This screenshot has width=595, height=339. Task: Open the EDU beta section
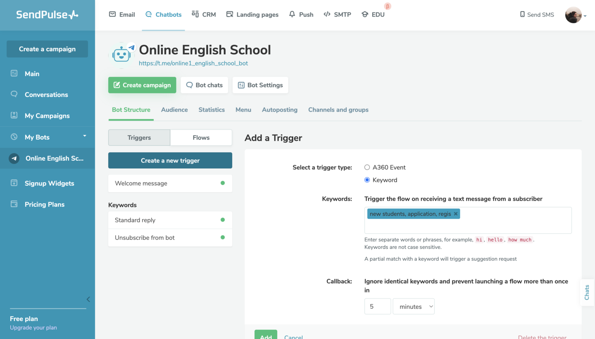pos(373,14)
